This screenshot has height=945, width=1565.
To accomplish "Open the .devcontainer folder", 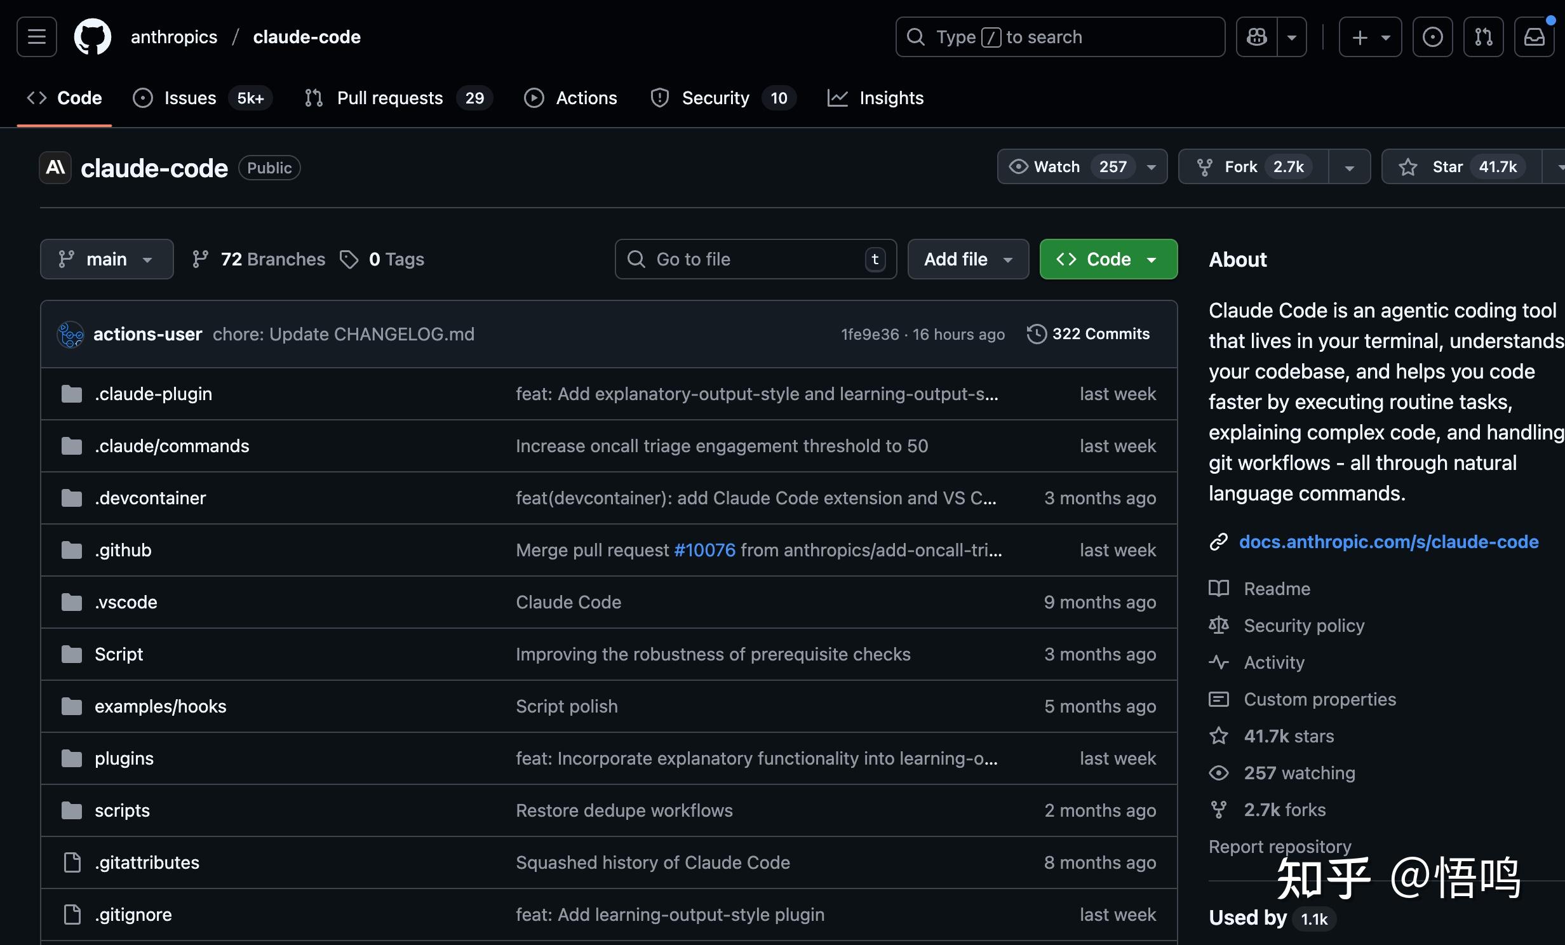I will click(151, 498).
